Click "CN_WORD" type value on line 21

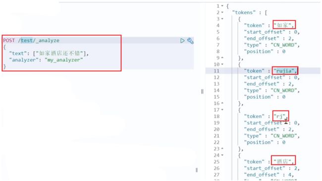284,136
